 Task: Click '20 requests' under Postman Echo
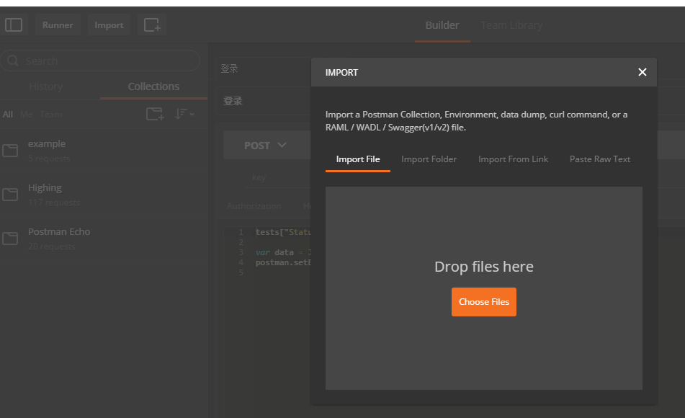(52, 246)
